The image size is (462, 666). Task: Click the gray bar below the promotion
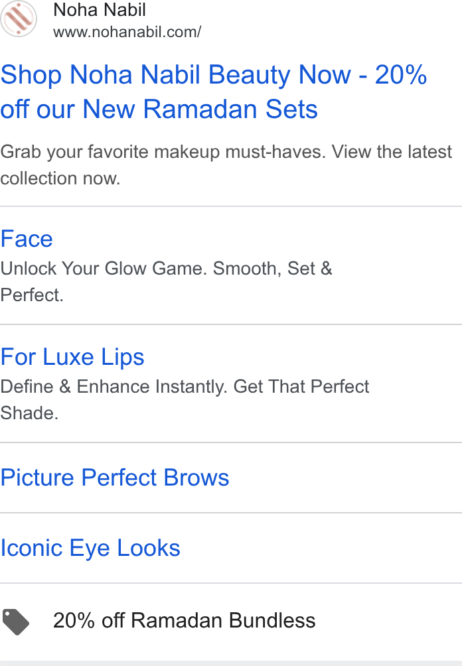pyautogui.click(x=231, y=663)
